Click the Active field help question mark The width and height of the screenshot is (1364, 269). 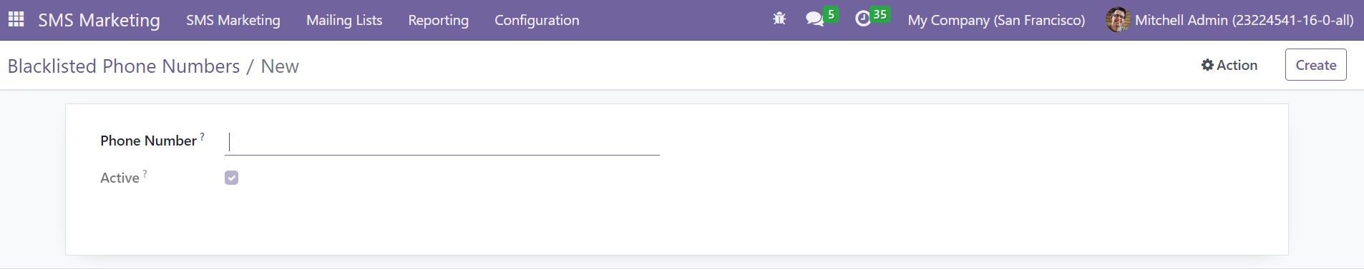(x=145, y=173)
